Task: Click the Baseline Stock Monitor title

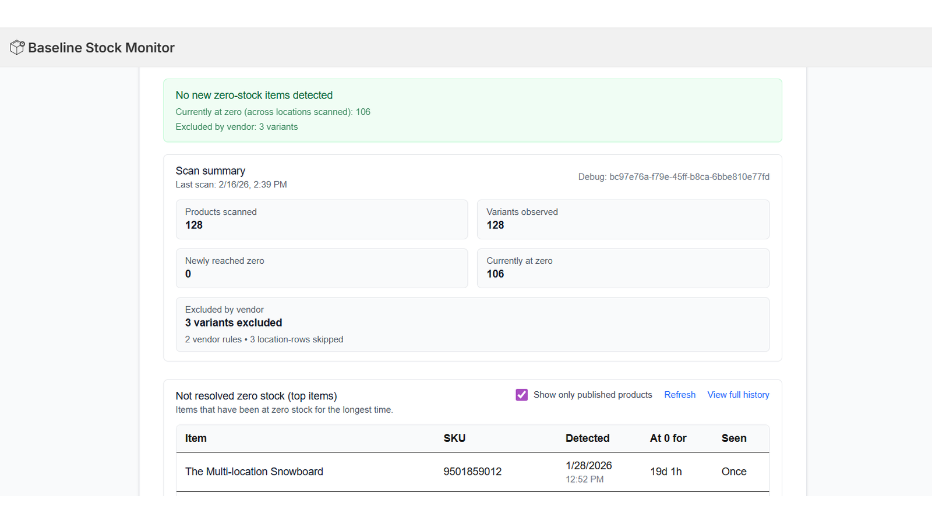Action: tap(101, 48)
